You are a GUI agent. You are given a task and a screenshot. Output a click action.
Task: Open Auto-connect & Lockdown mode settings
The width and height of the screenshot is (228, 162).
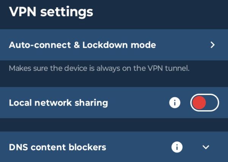(x=82, y=45)
